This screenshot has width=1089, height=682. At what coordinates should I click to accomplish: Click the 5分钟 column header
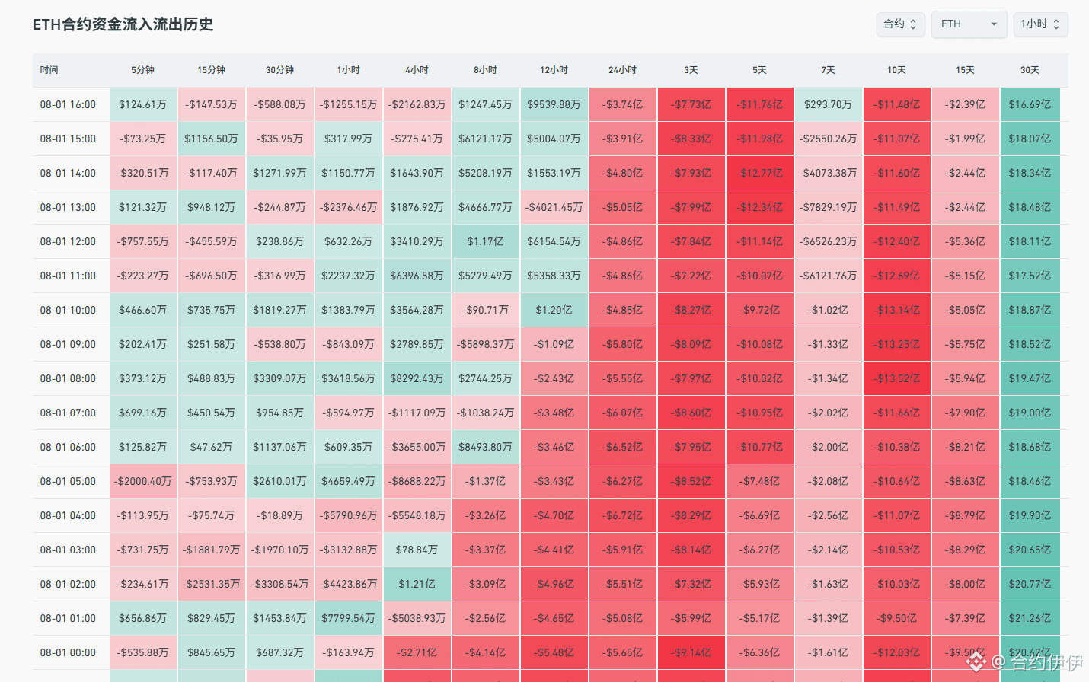point(142,70)
